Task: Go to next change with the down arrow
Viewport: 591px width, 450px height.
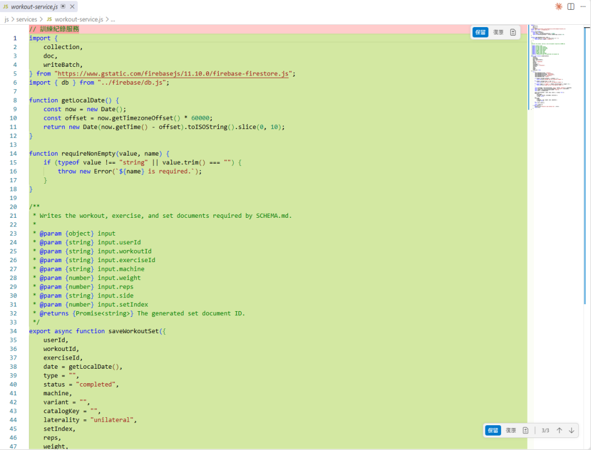Action: (571, 430)
